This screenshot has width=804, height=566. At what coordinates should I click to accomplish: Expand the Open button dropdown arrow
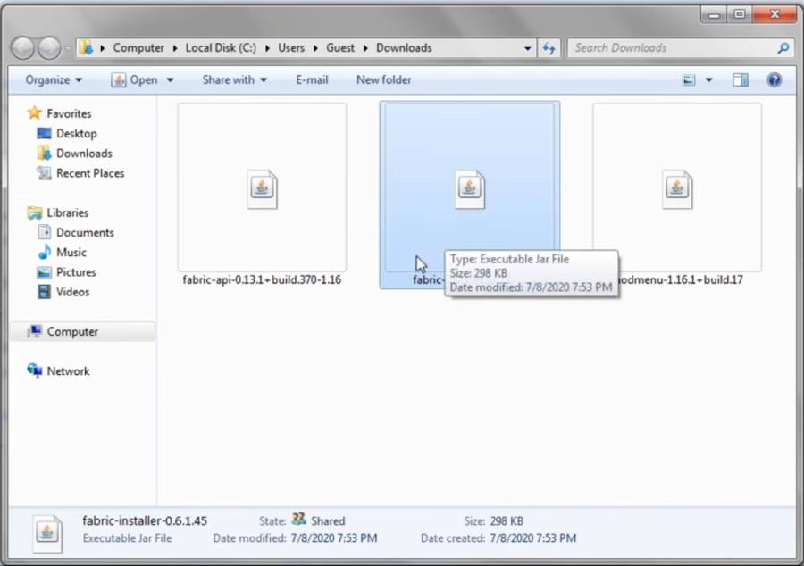coord(170,79)
